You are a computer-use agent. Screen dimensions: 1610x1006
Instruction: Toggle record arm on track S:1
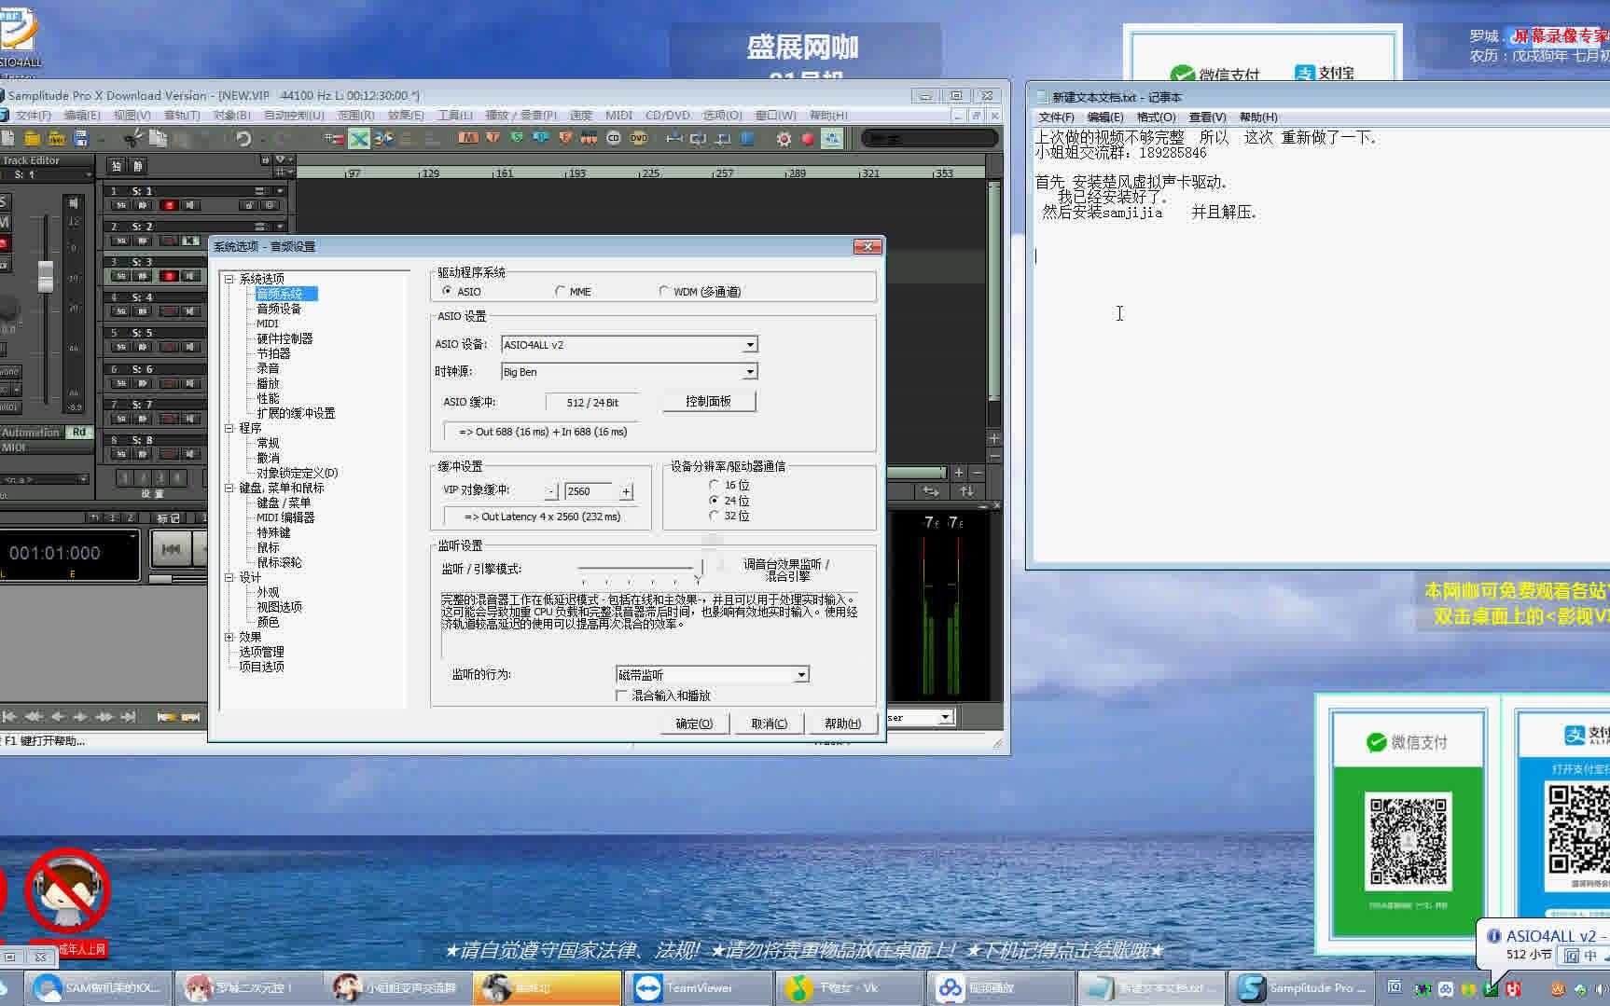click(169, 205)
